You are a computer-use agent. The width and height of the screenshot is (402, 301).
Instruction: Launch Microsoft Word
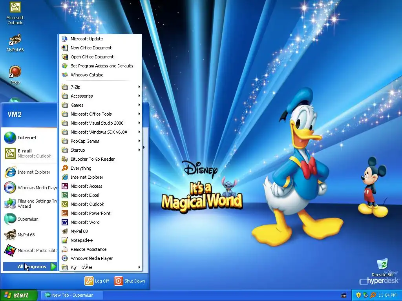point(100,222)
